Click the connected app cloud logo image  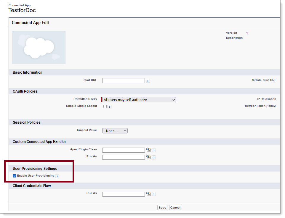click(39, 48)
